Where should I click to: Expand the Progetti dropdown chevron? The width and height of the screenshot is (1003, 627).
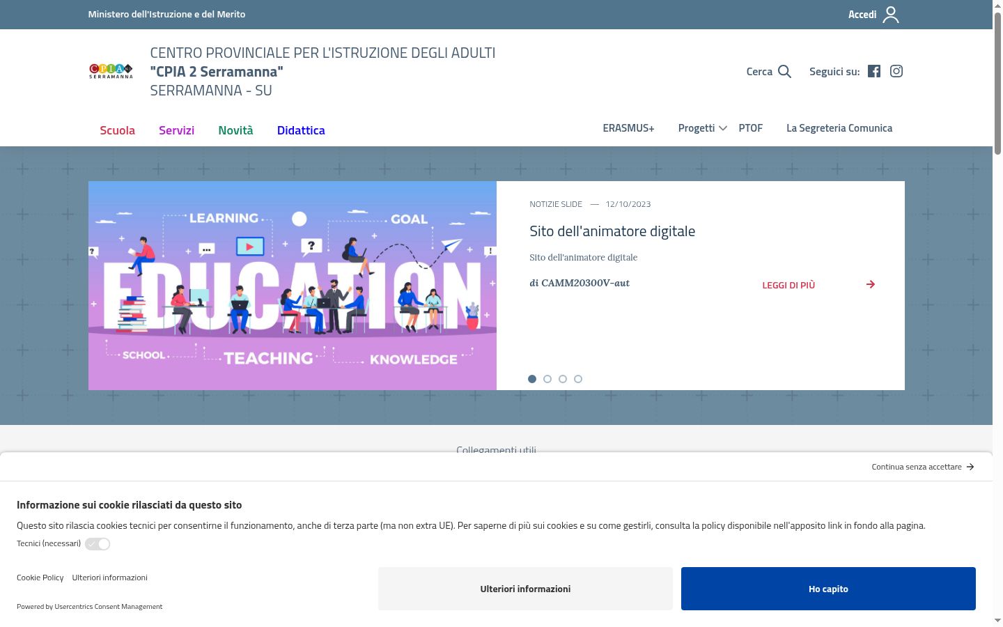click(x=723, y=128)
